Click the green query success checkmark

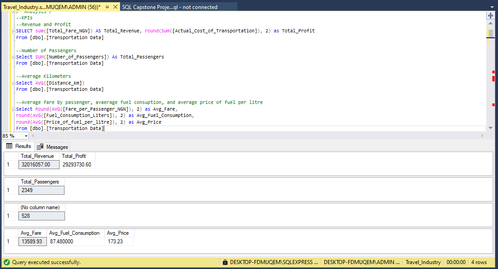pyautogui.click(x=6, y=262)
